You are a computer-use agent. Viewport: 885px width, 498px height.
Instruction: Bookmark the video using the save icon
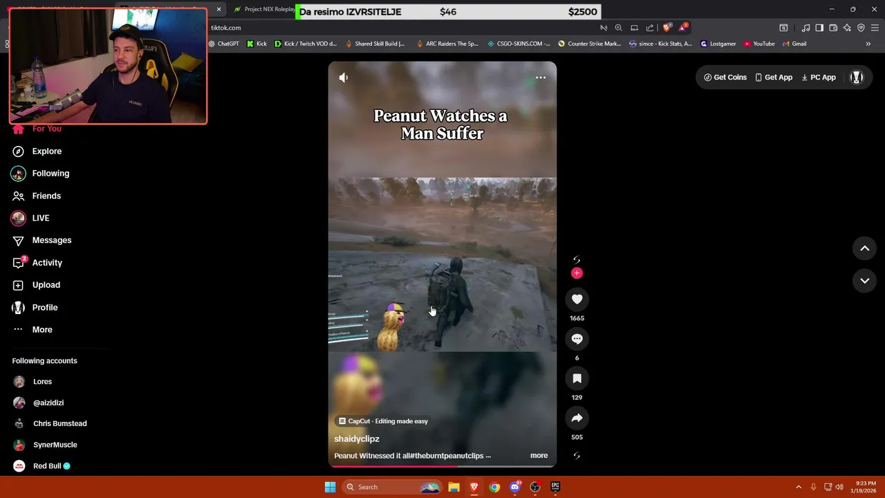point(577,378)
